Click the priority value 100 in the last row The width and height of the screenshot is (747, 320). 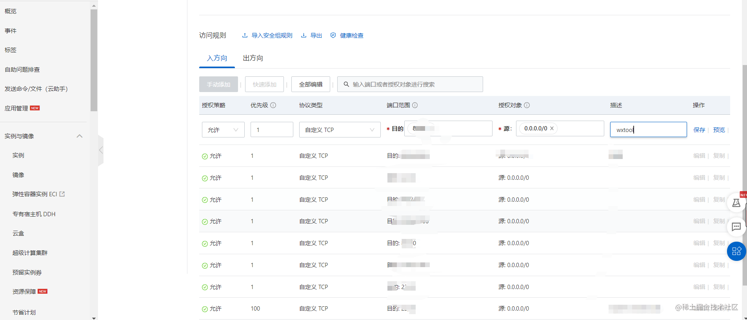point(255,309)
